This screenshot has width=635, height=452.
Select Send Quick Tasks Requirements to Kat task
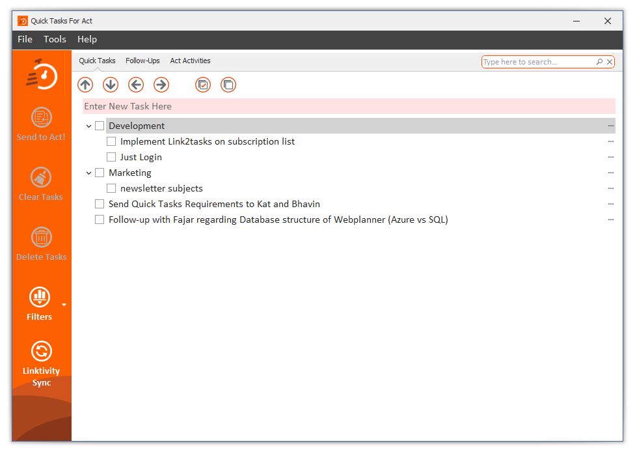214,204
